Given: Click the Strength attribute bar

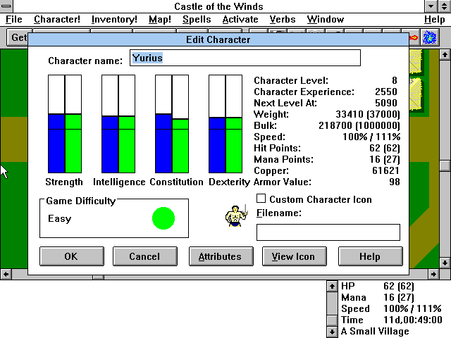Looking at the screenshot, I should (65, 124).
